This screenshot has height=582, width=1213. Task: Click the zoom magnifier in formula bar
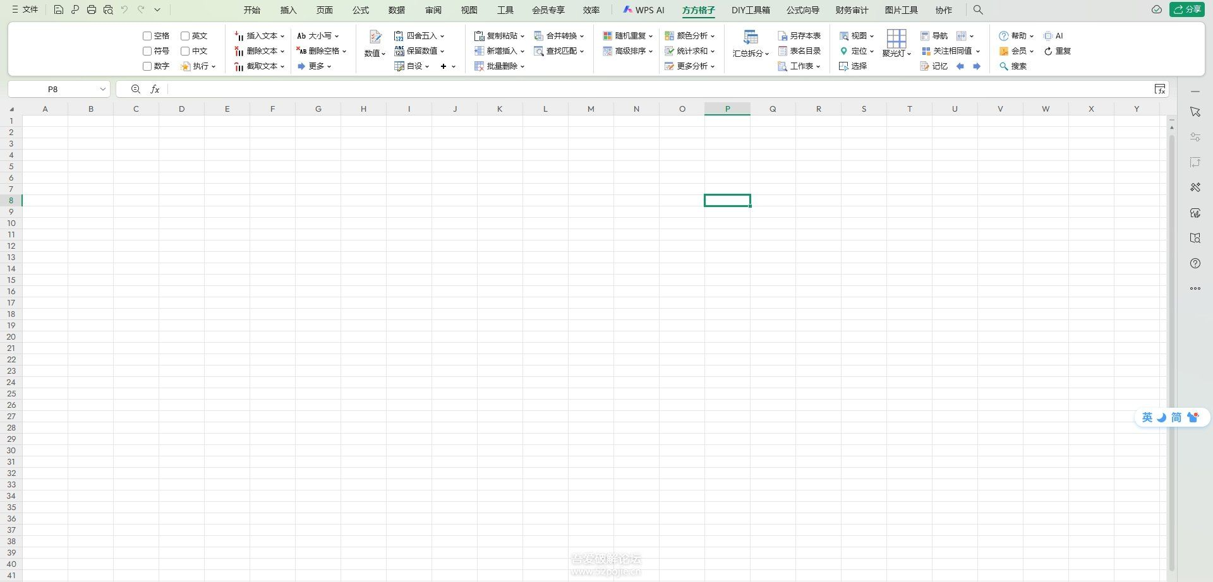(135, 89)
